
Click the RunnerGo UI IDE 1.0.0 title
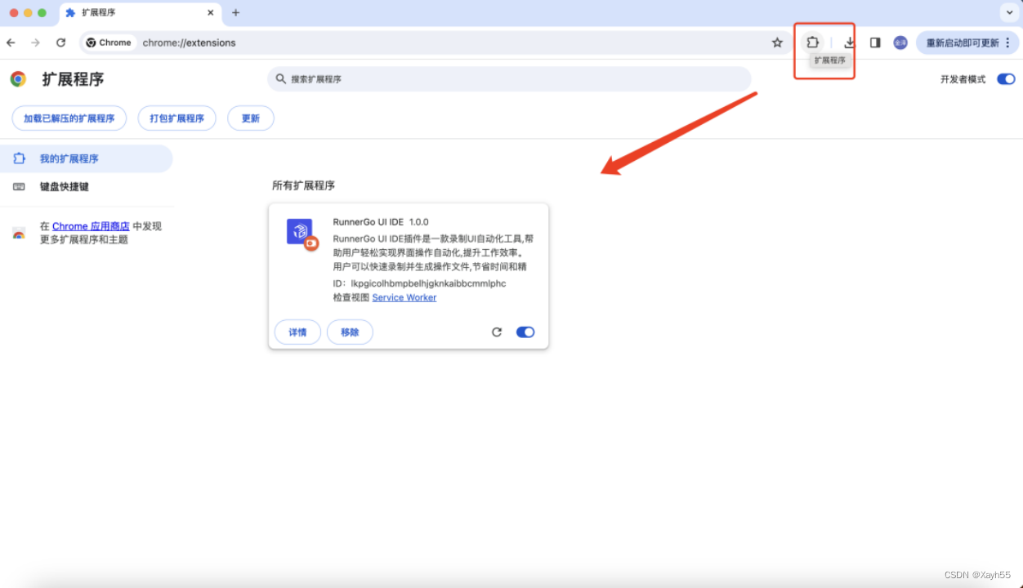(381, 222)
